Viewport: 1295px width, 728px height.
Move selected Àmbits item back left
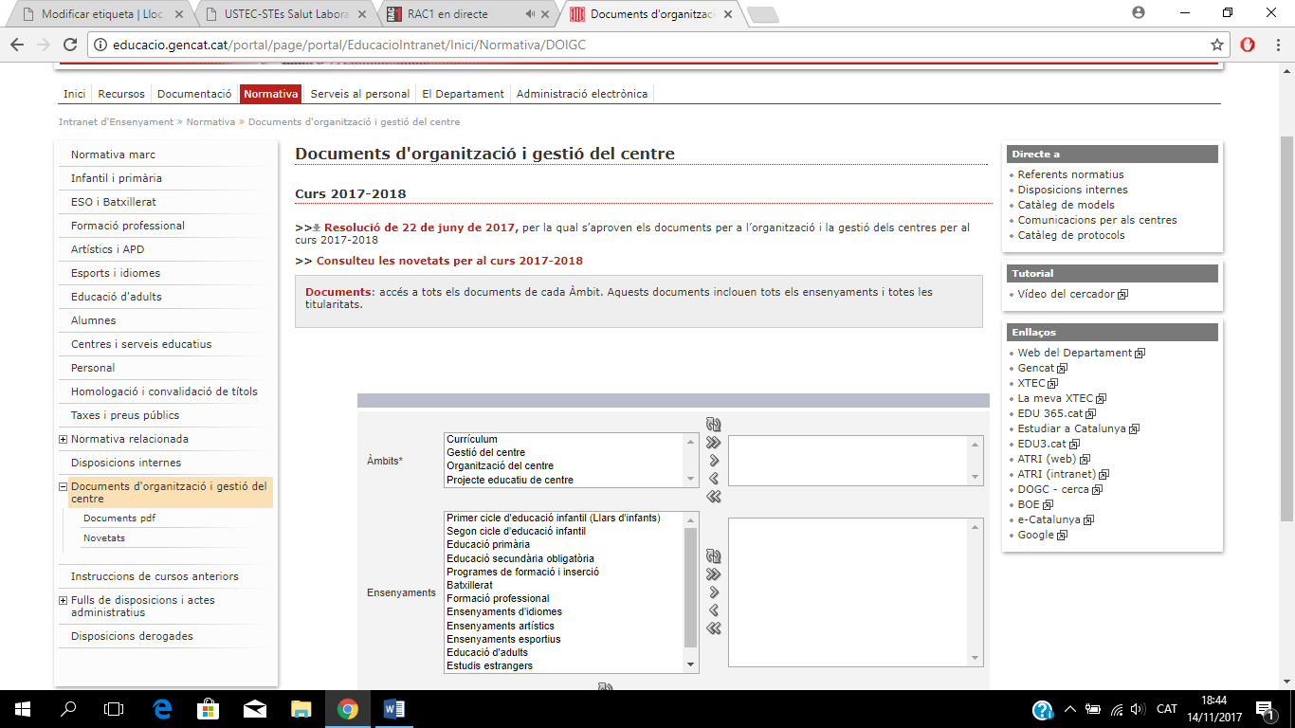coord(714,479)
